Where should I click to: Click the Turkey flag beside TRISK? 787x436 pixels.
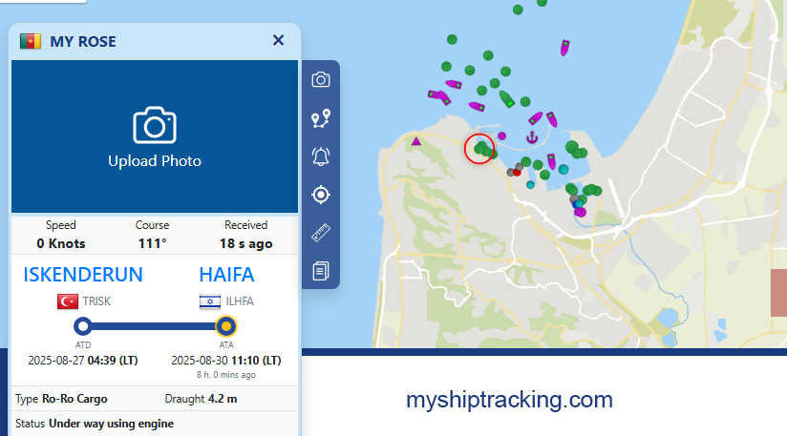[68, 301]
